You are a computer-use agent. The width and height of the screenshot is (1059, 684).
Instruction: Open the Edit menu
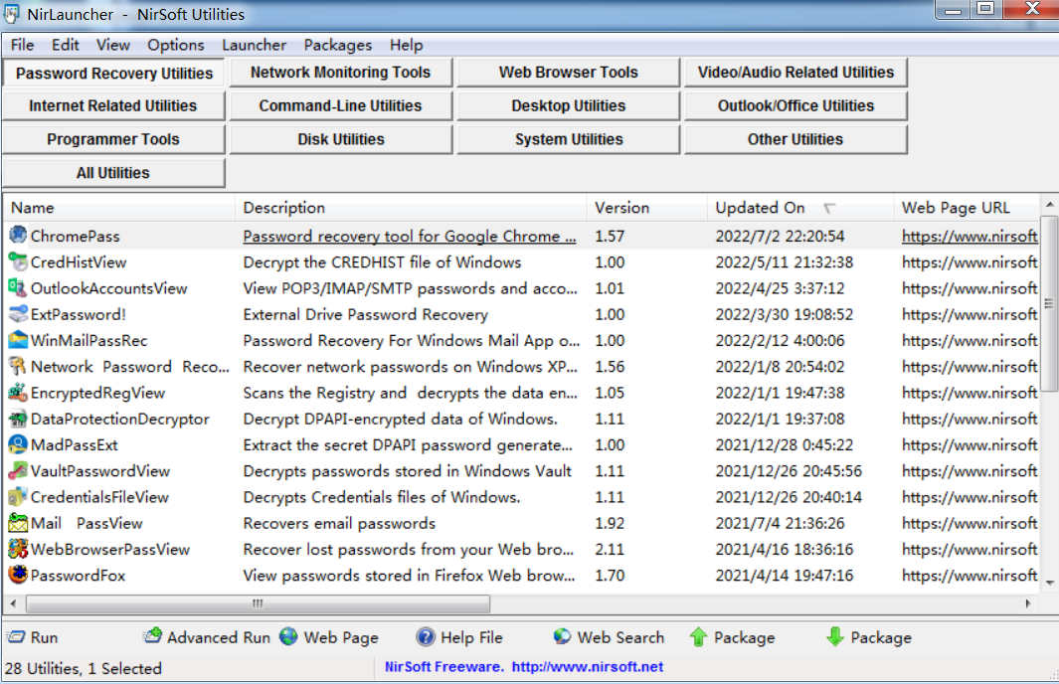[x=66, y=45]
